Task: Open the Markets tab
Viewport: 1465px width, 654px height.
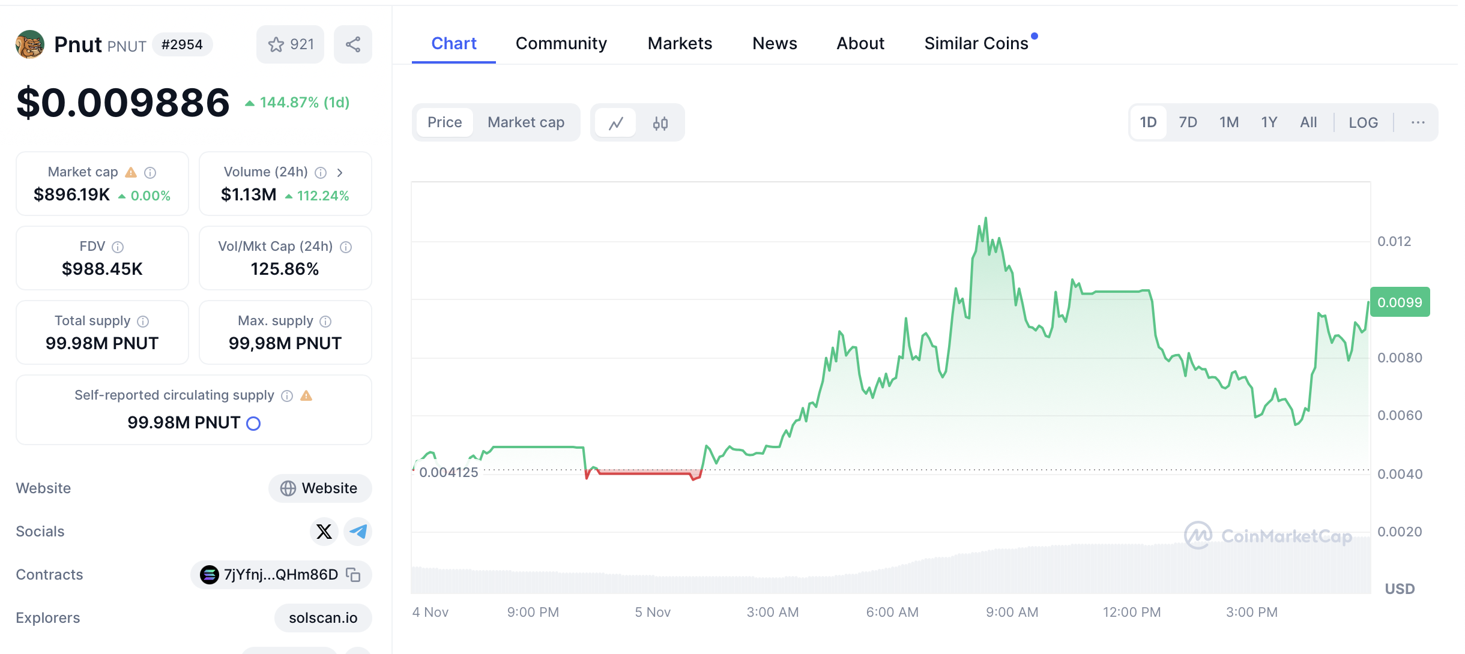Action: tap(680, 43)
